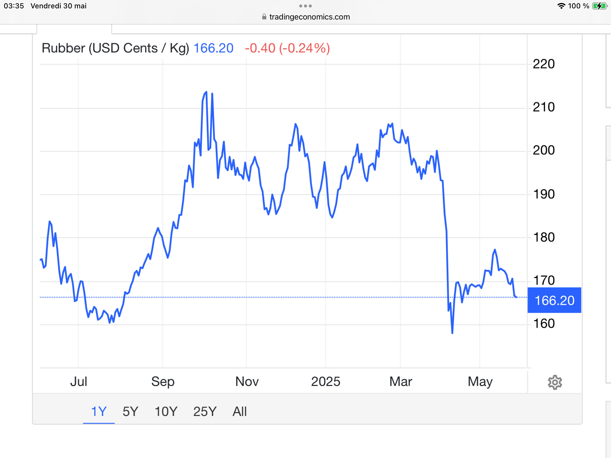Select the 25Y time range tab
The image size is (611, 458).
tap(205, 411)
